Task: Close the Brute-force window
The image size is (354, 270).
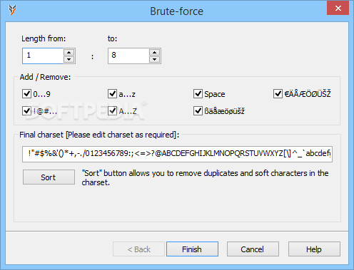Action: tap(338, 9)
